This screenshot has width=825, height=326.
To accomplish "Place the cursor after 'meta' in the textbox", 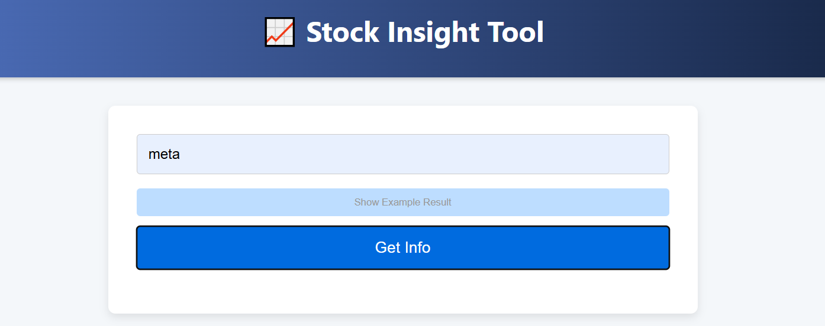I will 182,154.
